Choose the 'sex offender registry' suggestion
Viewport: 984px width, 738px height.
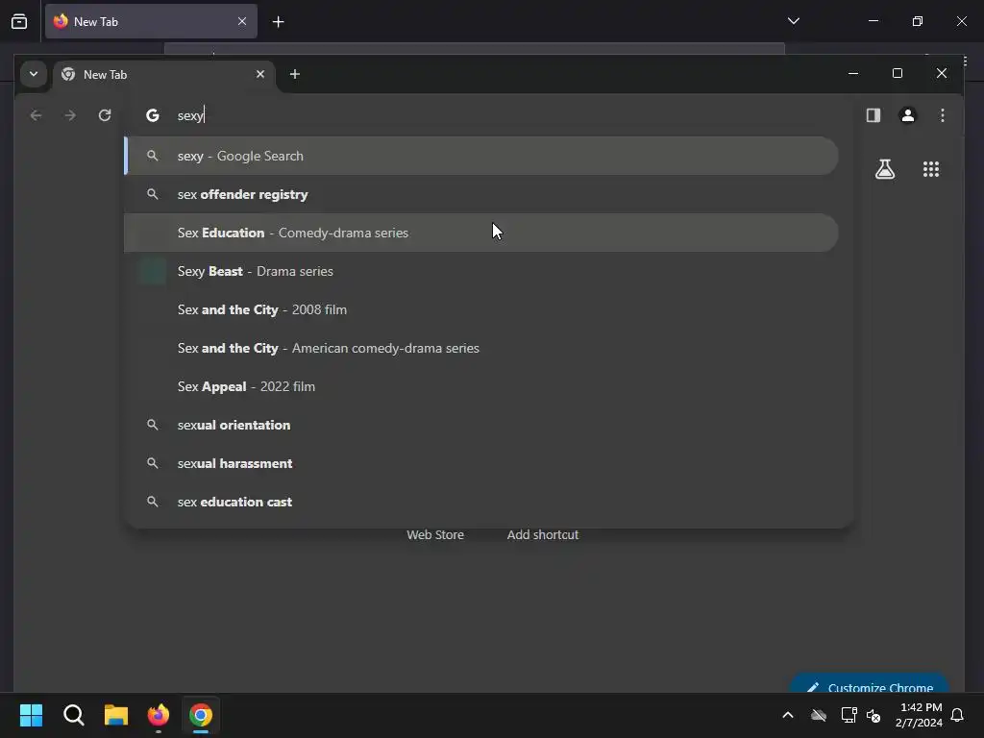481,194
